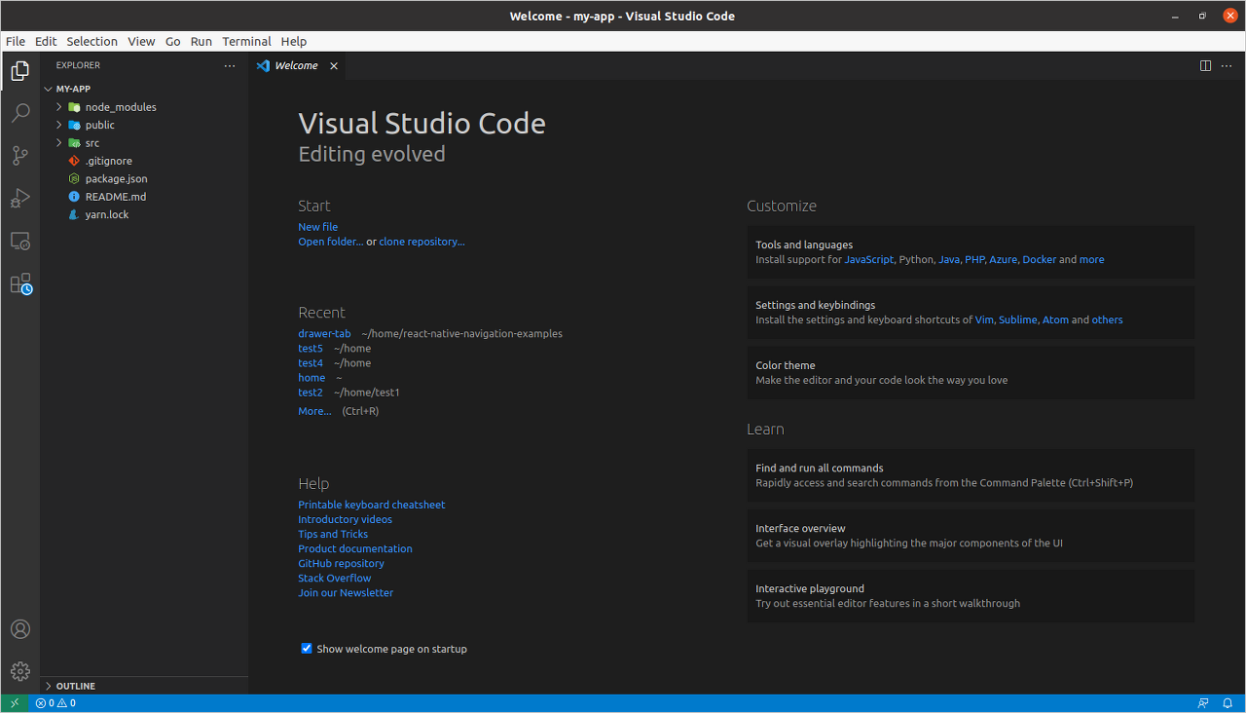The height and width of the screenshot is (713, 1246).
Task: Open the Explorer view in activity bar
Action: (19, 70)
